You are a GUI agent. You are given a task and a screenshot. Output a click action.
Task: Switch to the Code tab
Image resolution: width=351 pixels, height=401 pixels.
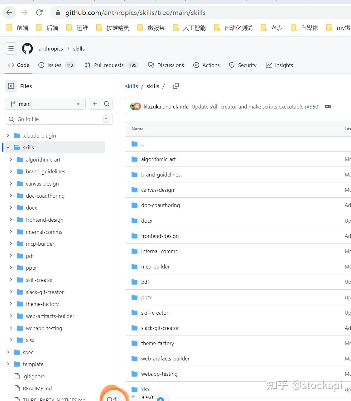click(19, 65)
